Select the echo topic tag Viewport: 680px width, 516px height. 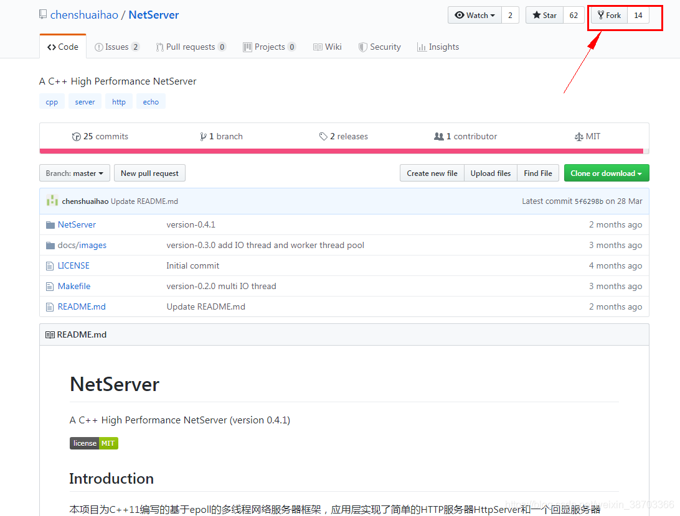pos(151,102)
